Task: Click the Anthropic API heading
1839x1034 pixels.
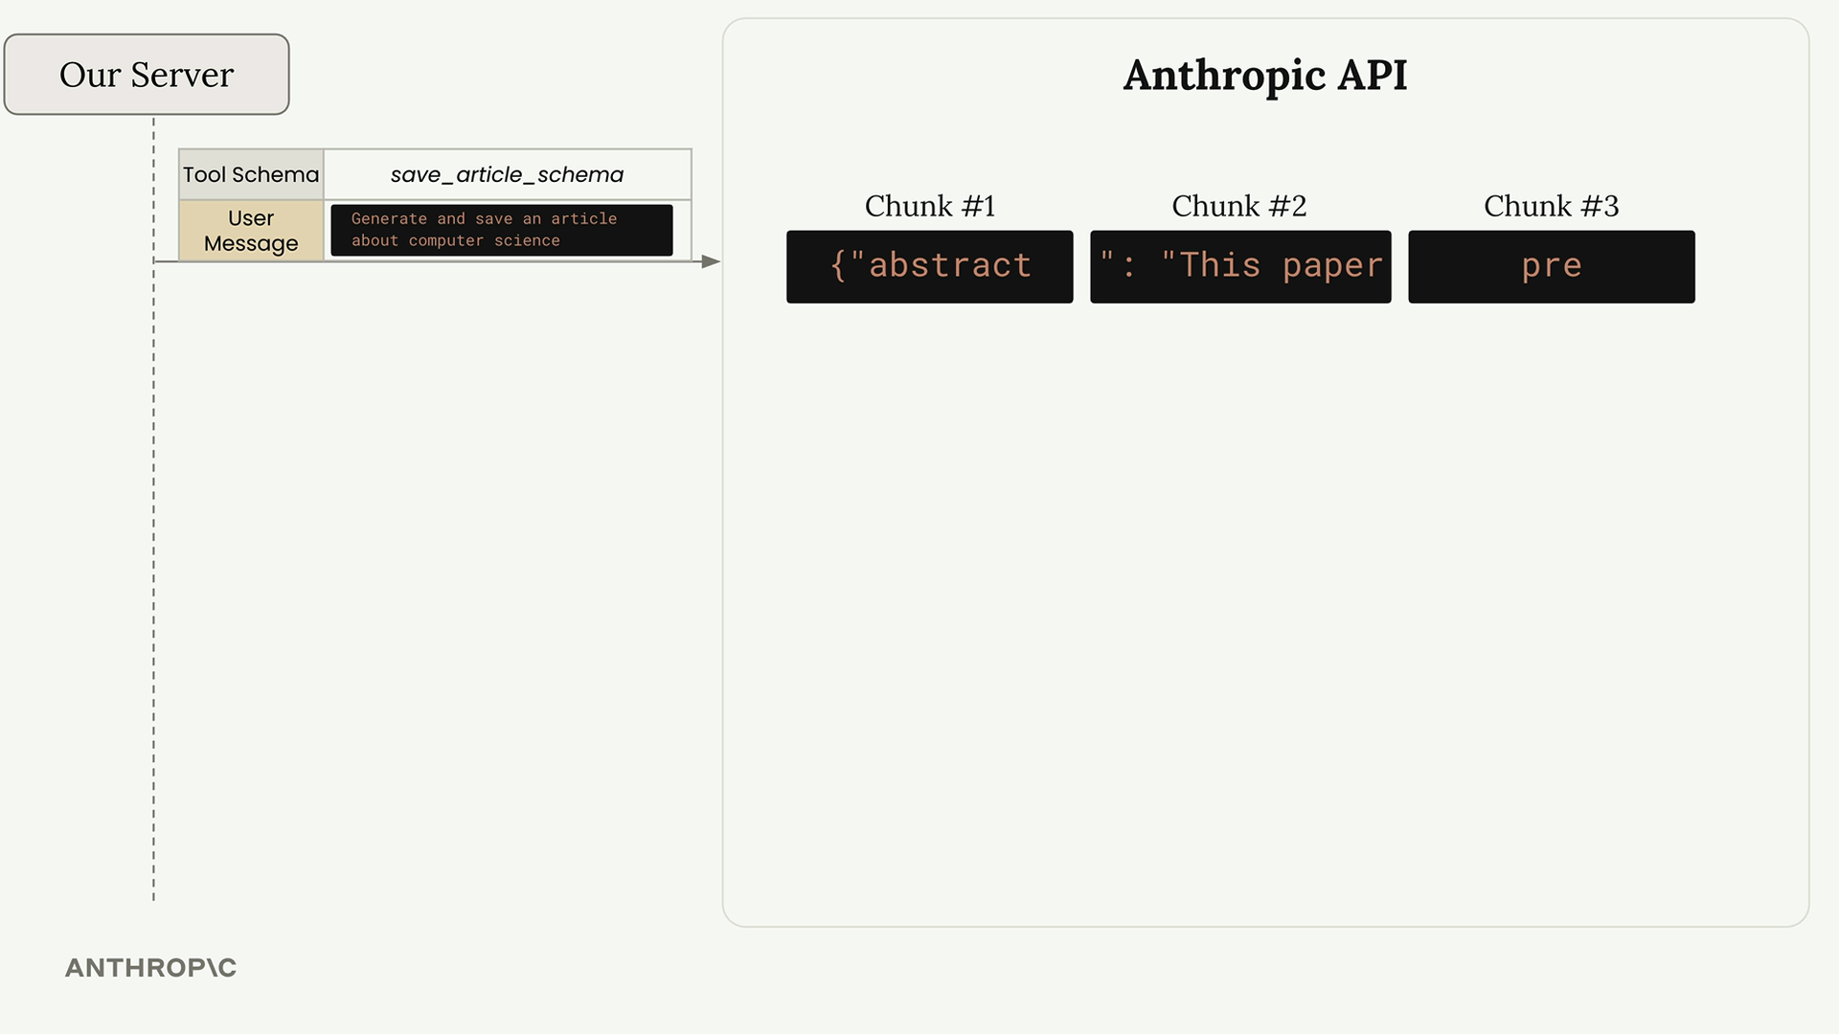Action: click(1264, 75)
